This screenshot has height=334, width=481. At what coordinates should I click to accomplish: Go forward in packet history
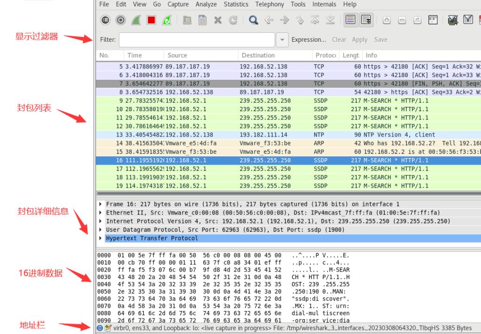pos(284,20)
